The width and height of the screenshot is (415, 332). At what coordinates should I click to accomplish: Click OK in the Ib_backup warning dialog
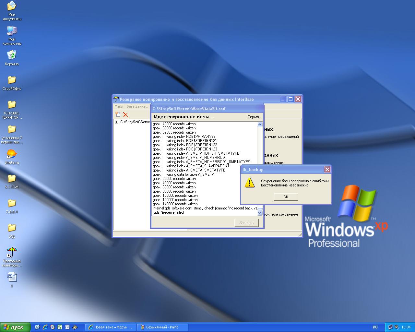(286, 197)
